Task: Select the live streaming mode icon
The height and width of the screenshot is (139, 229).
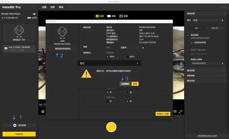Action: [121, 16]
